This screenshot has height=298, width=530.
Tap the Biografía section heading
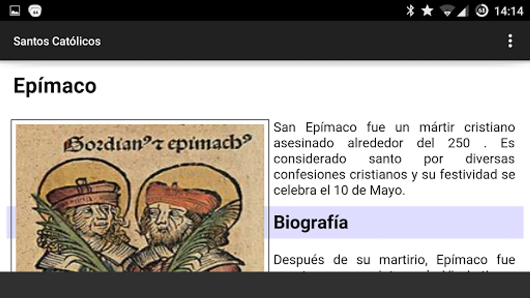pyautogui.click(x=311, y=222)
